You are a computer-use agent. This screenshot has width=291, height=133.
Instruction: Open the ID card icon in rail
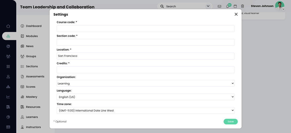pyautogui.click(x=8, y=127)
